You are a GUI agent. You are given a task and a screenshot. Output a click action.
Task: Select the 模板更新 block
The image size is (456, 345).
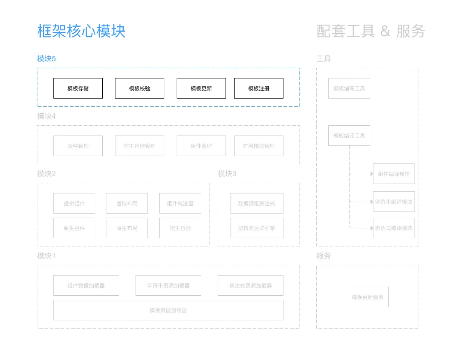click(x=201, y=88)
